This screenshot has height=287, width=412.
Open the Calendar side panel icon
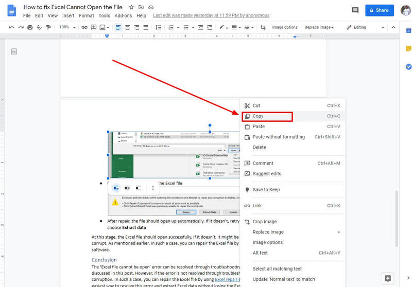(408, 30)
